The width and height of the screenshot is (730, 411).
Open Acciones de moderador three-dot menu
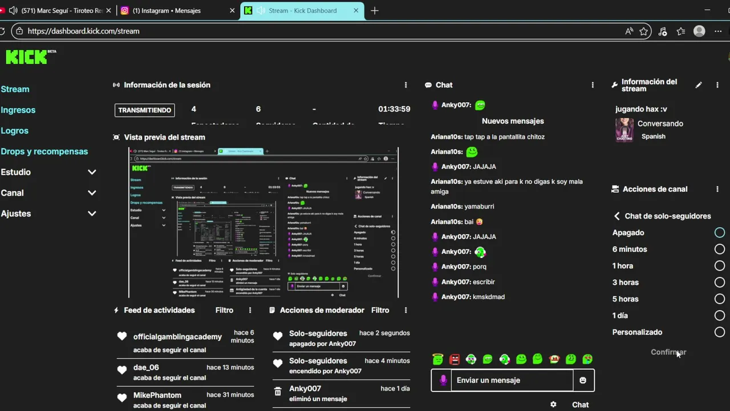pyautogui.click(x=405, y=310)
